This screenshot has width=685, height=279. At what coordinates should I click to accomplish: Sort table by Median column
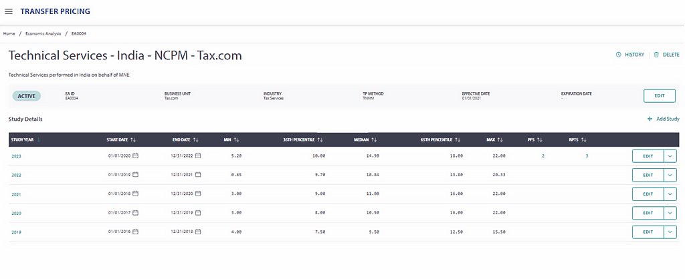(374, 139)
